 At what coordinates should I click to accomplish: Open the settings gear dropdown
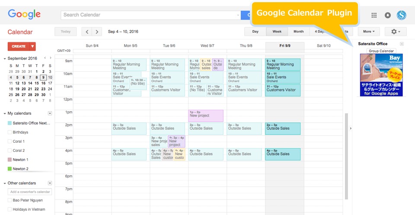click(x=396, y=32)
